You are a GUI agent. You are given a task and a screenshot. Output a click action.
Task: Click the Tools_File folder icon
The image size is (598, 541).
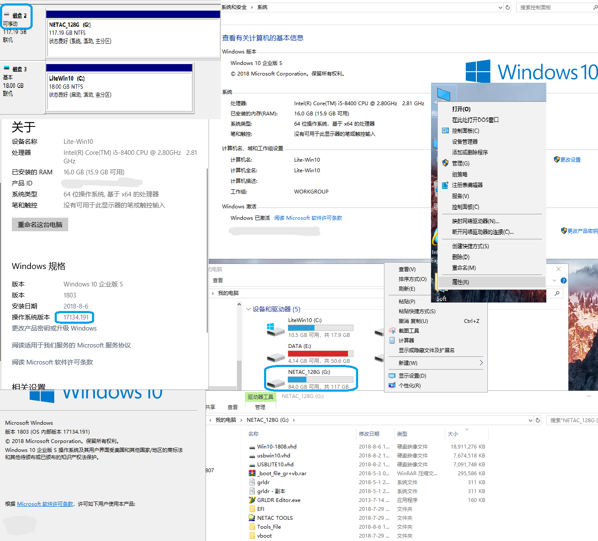[x=252, y=527]
